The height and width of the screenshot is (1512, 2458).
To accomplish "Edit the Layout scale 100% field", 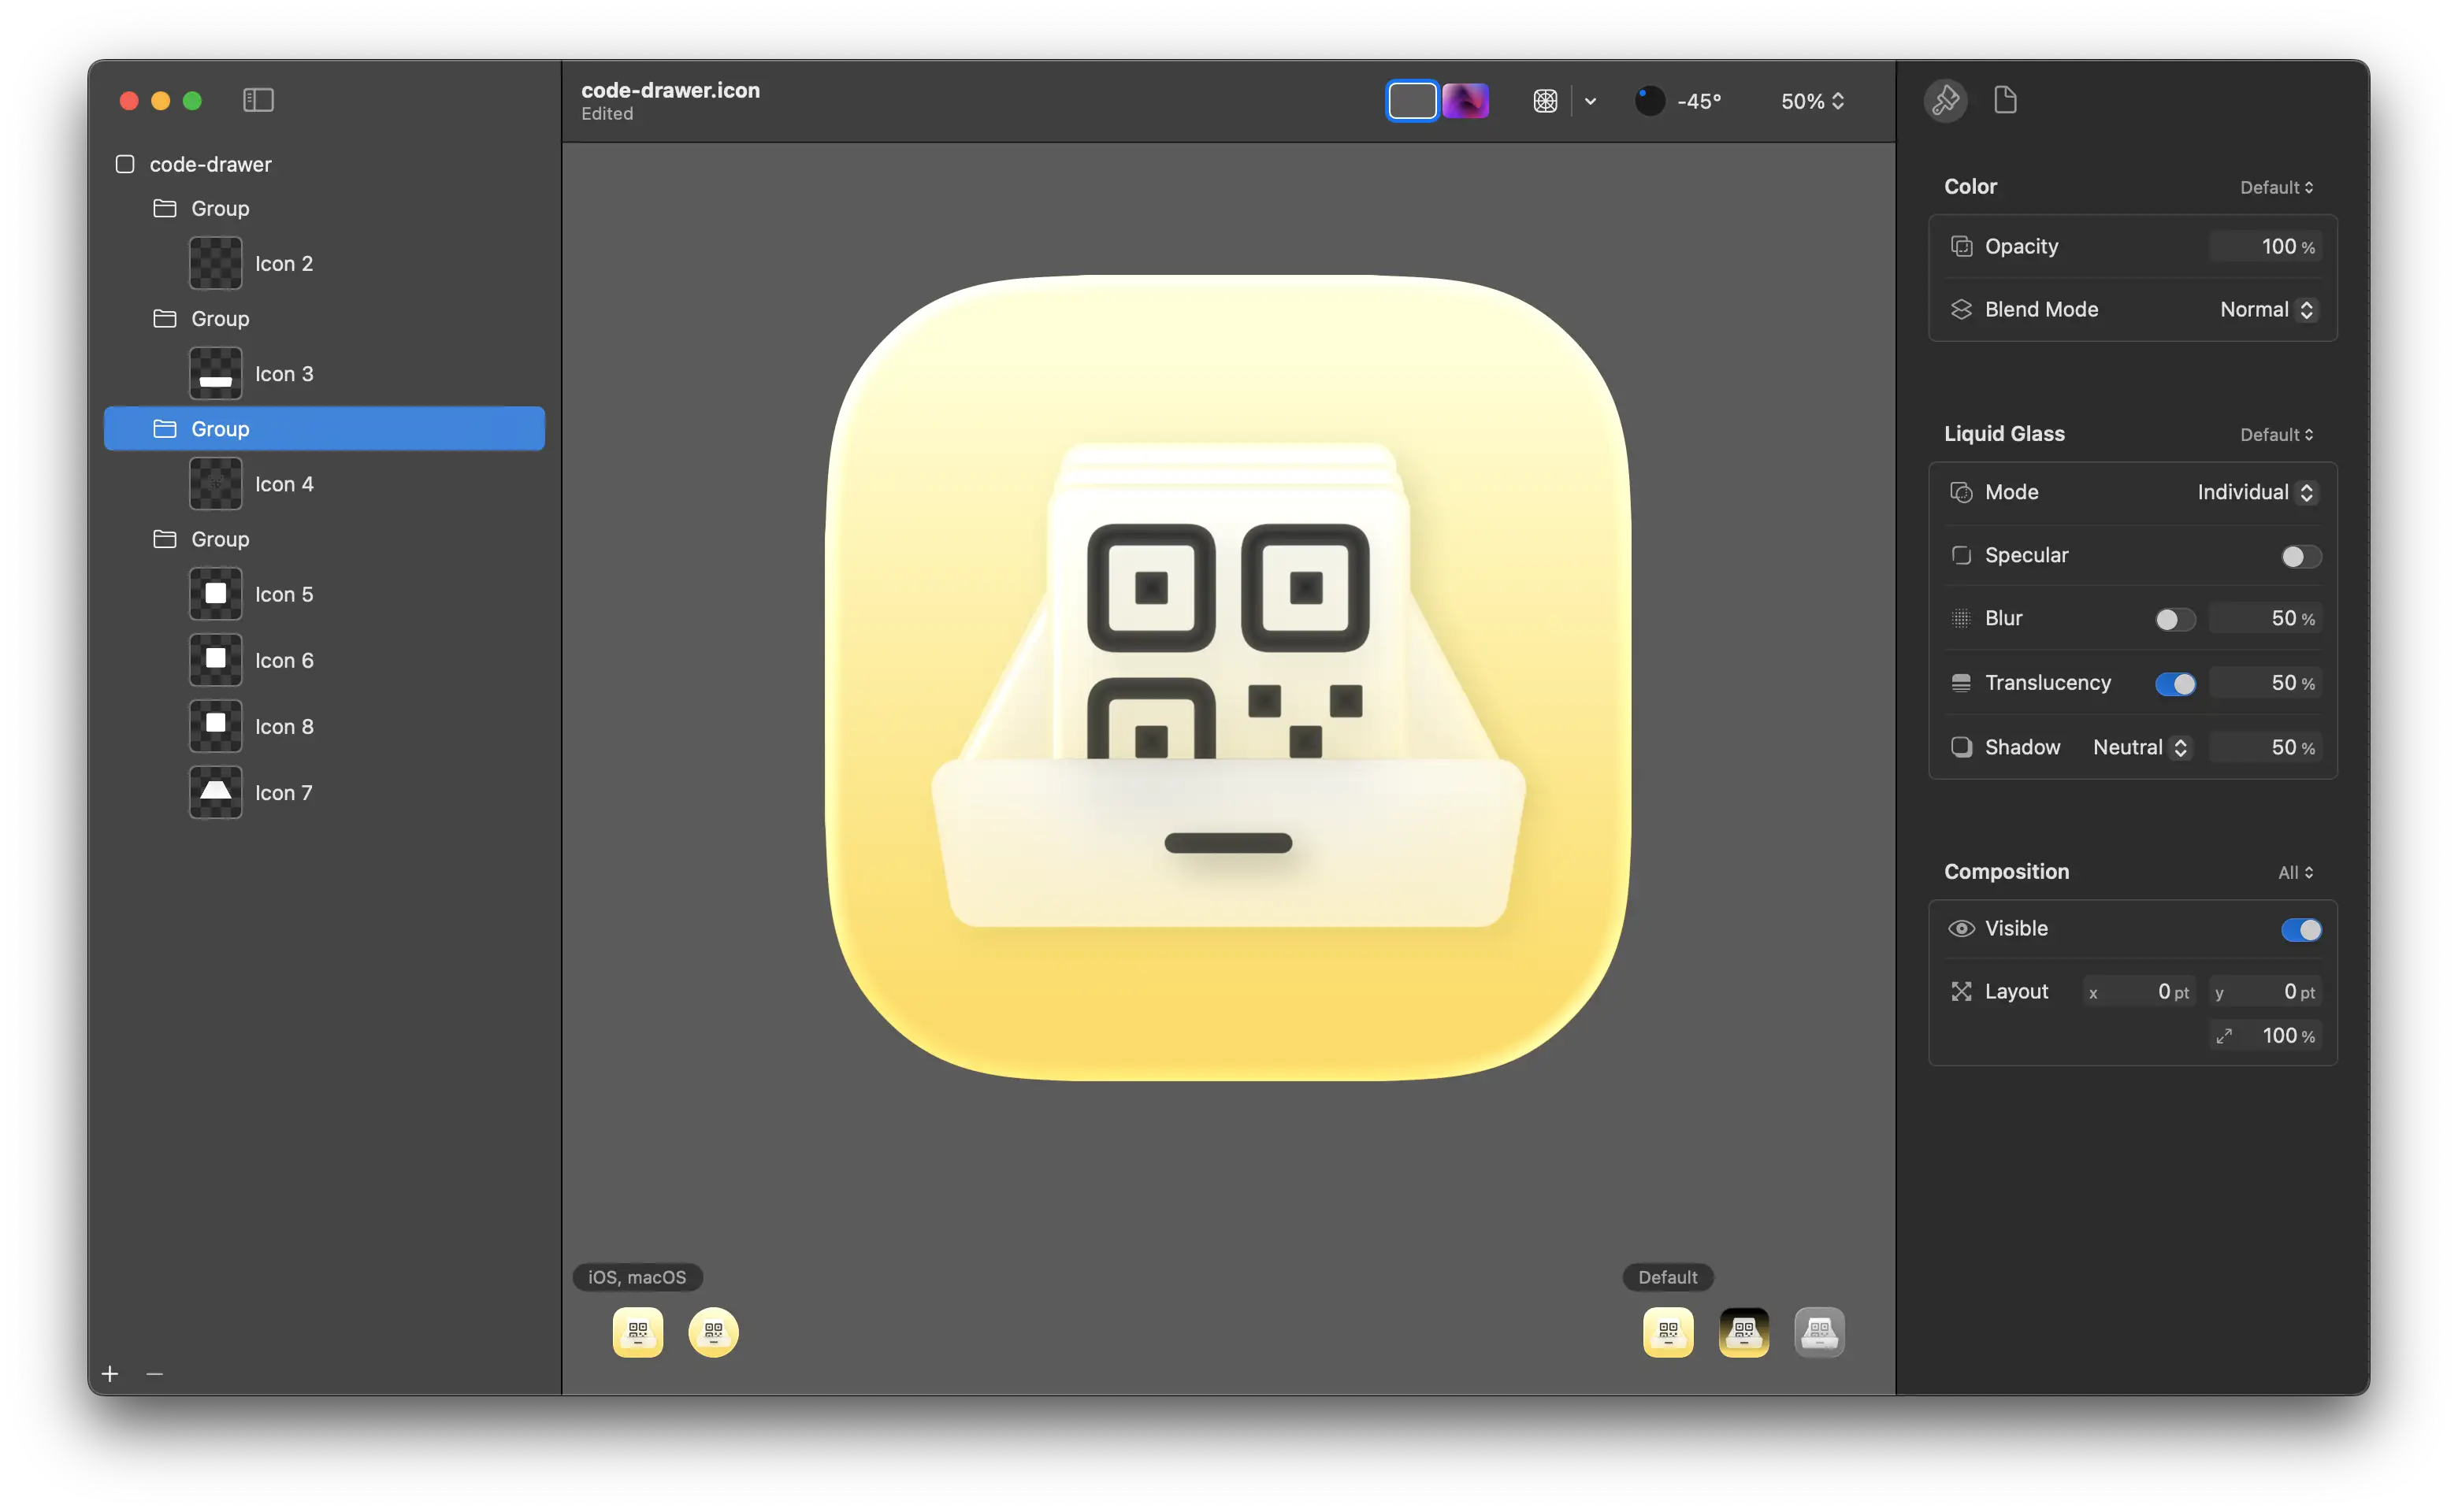I will [x=2264, y=1036].
